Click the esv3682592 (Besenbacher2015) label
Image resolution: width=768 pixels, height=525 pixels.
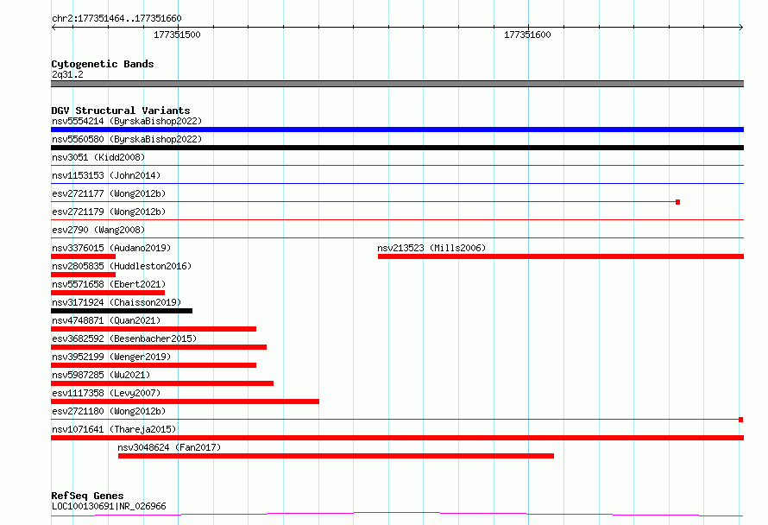click(124, 338)
